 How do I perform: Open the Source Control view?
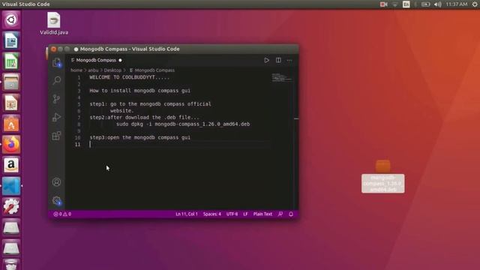click(57, 98)
